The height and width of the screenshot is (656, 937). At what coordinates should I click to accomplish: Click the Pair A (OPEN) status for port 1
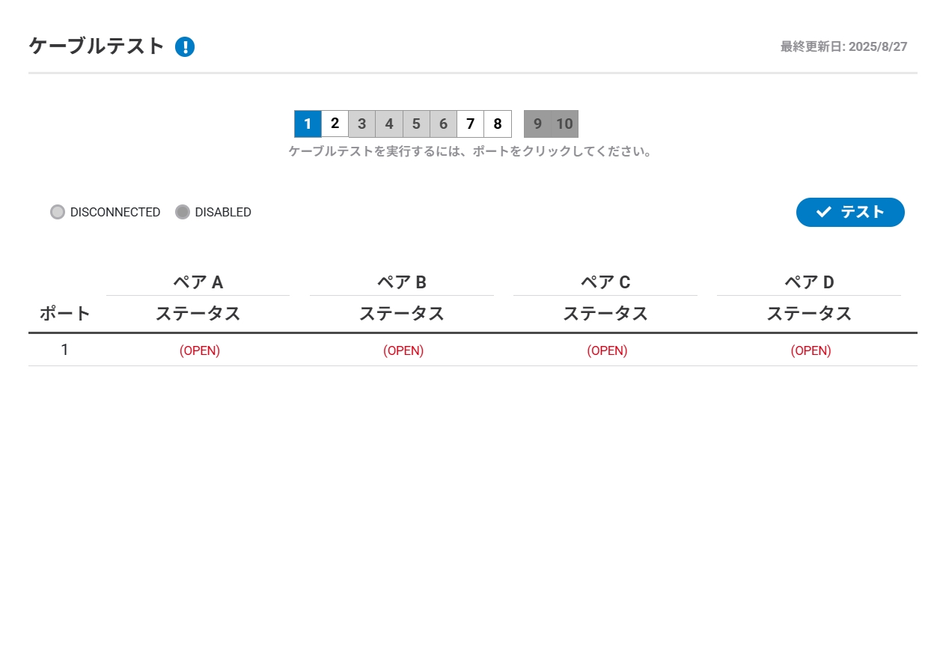pyautogui.click(x=200, y=350)
